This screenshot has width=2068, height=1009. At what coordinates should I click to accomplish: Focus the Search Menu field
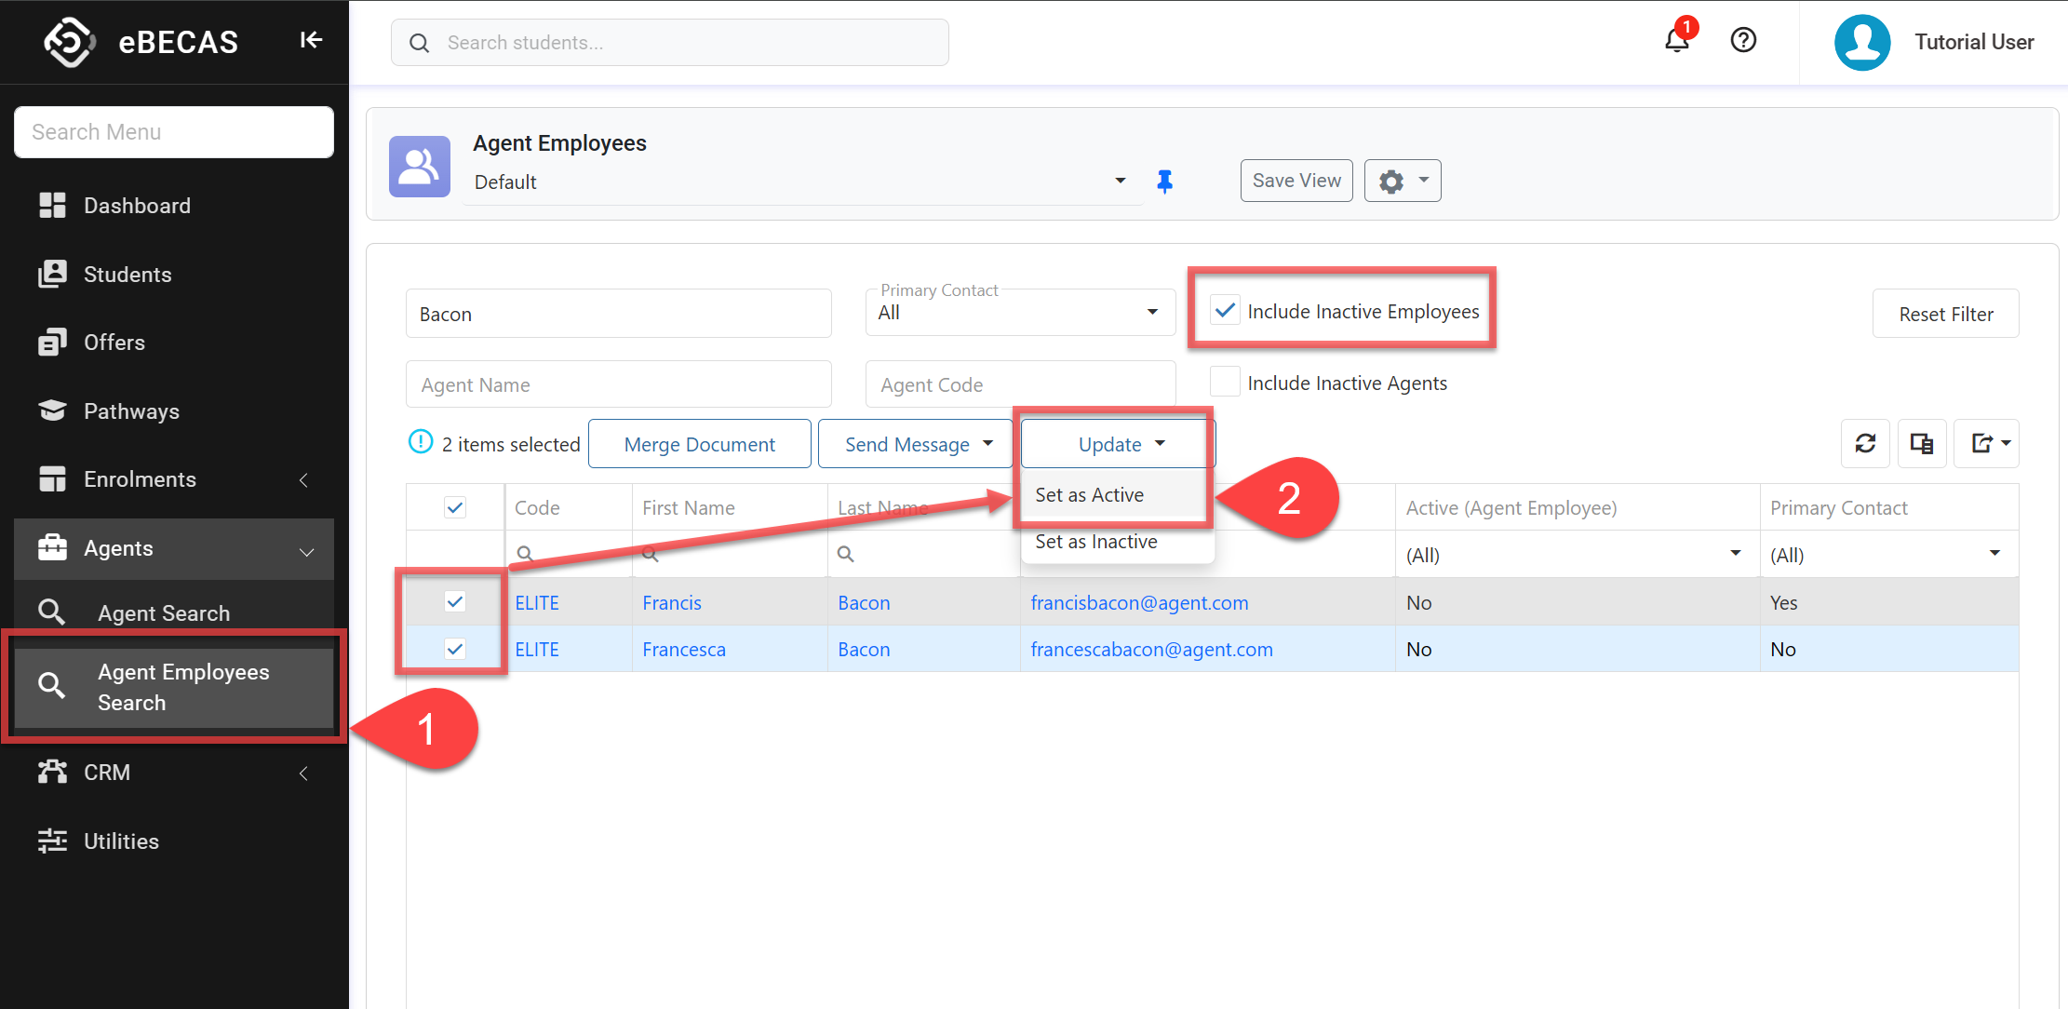tap(174, 132)
